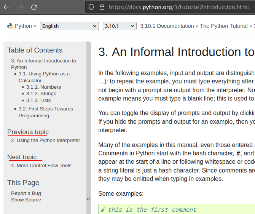Screen dimensions: 255x214
Task: Click the '3. An Informal Introduction' page title
Action: tap(177, 52)
